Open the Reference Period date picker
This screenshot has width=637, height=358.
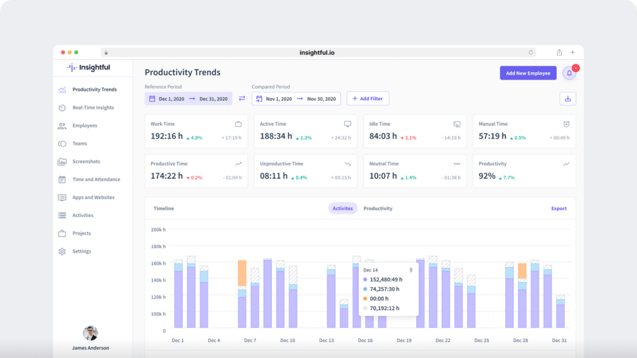[188, 99]
